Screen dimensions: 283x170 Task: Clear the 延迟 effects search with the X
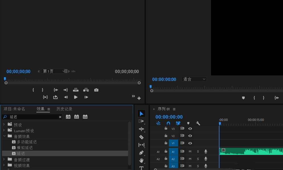(x=60, y=117)
